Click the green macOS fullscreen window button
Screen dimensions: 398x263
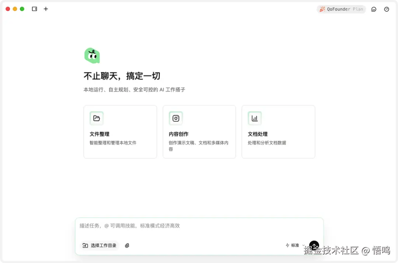(22, 9)
